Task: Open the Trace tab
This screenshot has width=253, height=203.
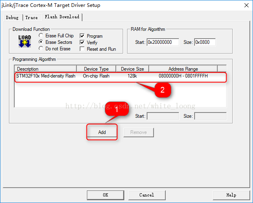Action: [31, 17]
